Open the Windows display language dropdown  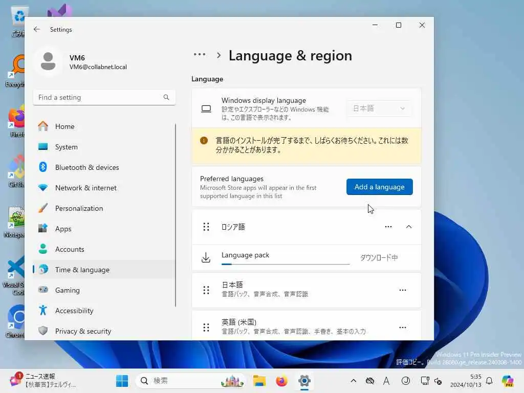[379, 108]
